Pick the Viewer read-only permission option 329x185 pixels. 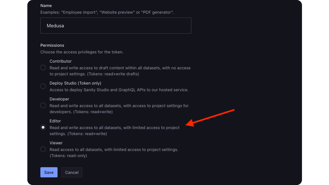point(43,149)
